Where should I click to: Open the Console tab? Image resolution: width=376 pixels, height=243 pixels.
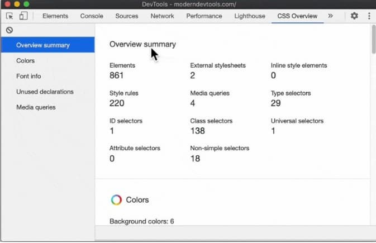coord(92,16)
